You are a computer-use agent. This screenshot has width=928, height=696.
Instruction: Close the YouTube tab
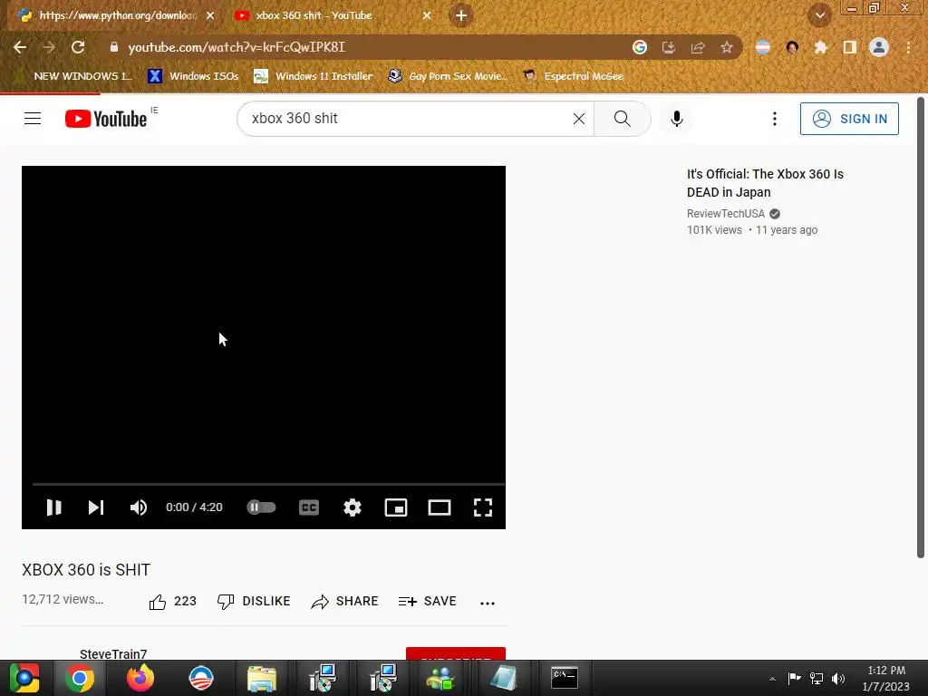tap(427, 15)
